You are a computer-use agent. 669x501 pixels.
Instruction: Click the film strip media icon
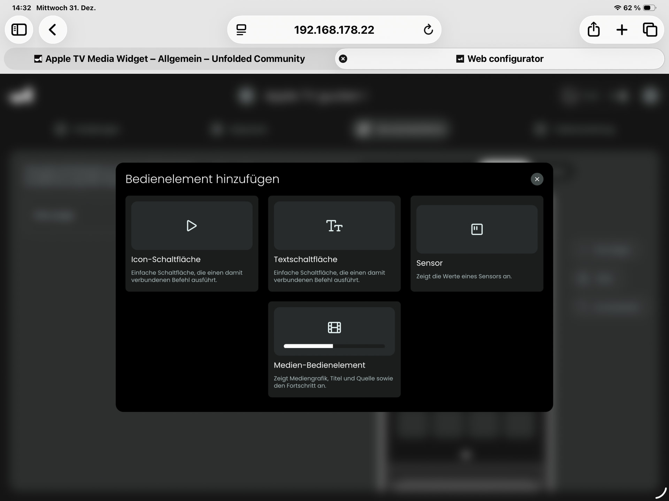click(334, 327)
